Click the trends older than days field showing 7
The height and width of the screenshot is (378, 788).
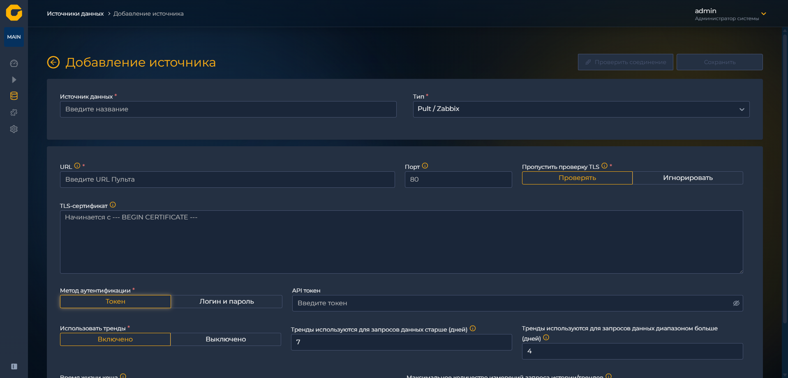click(402, 342)
